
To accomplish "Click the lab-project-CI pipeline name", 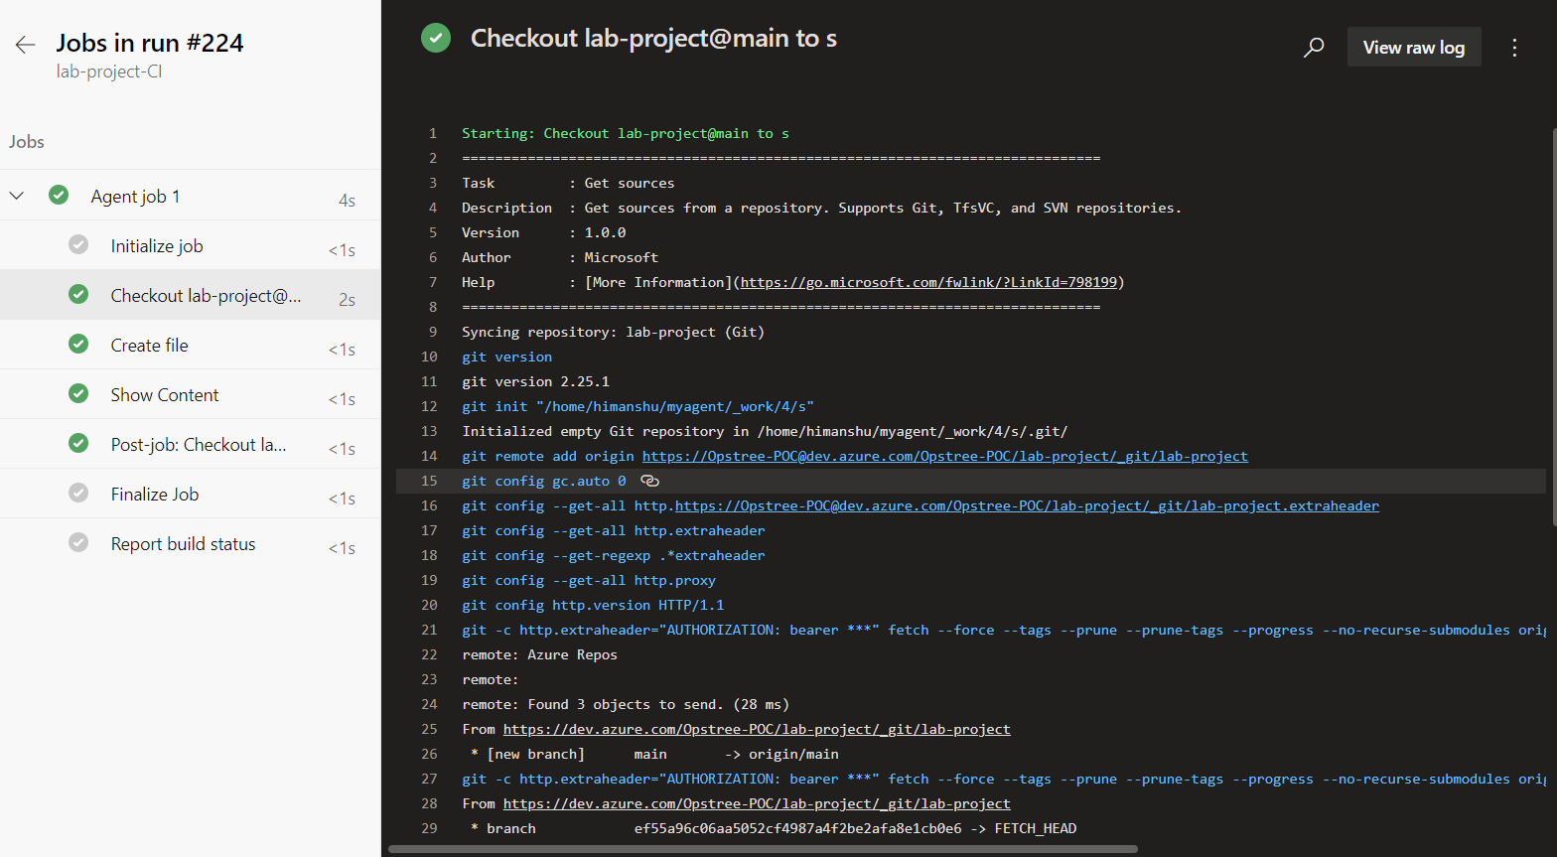I will [x=109, y=71].
